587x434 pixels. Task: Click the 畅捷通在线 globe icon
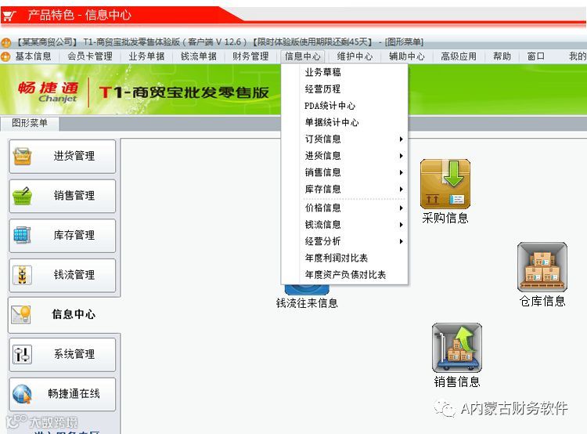click(23, 394)
